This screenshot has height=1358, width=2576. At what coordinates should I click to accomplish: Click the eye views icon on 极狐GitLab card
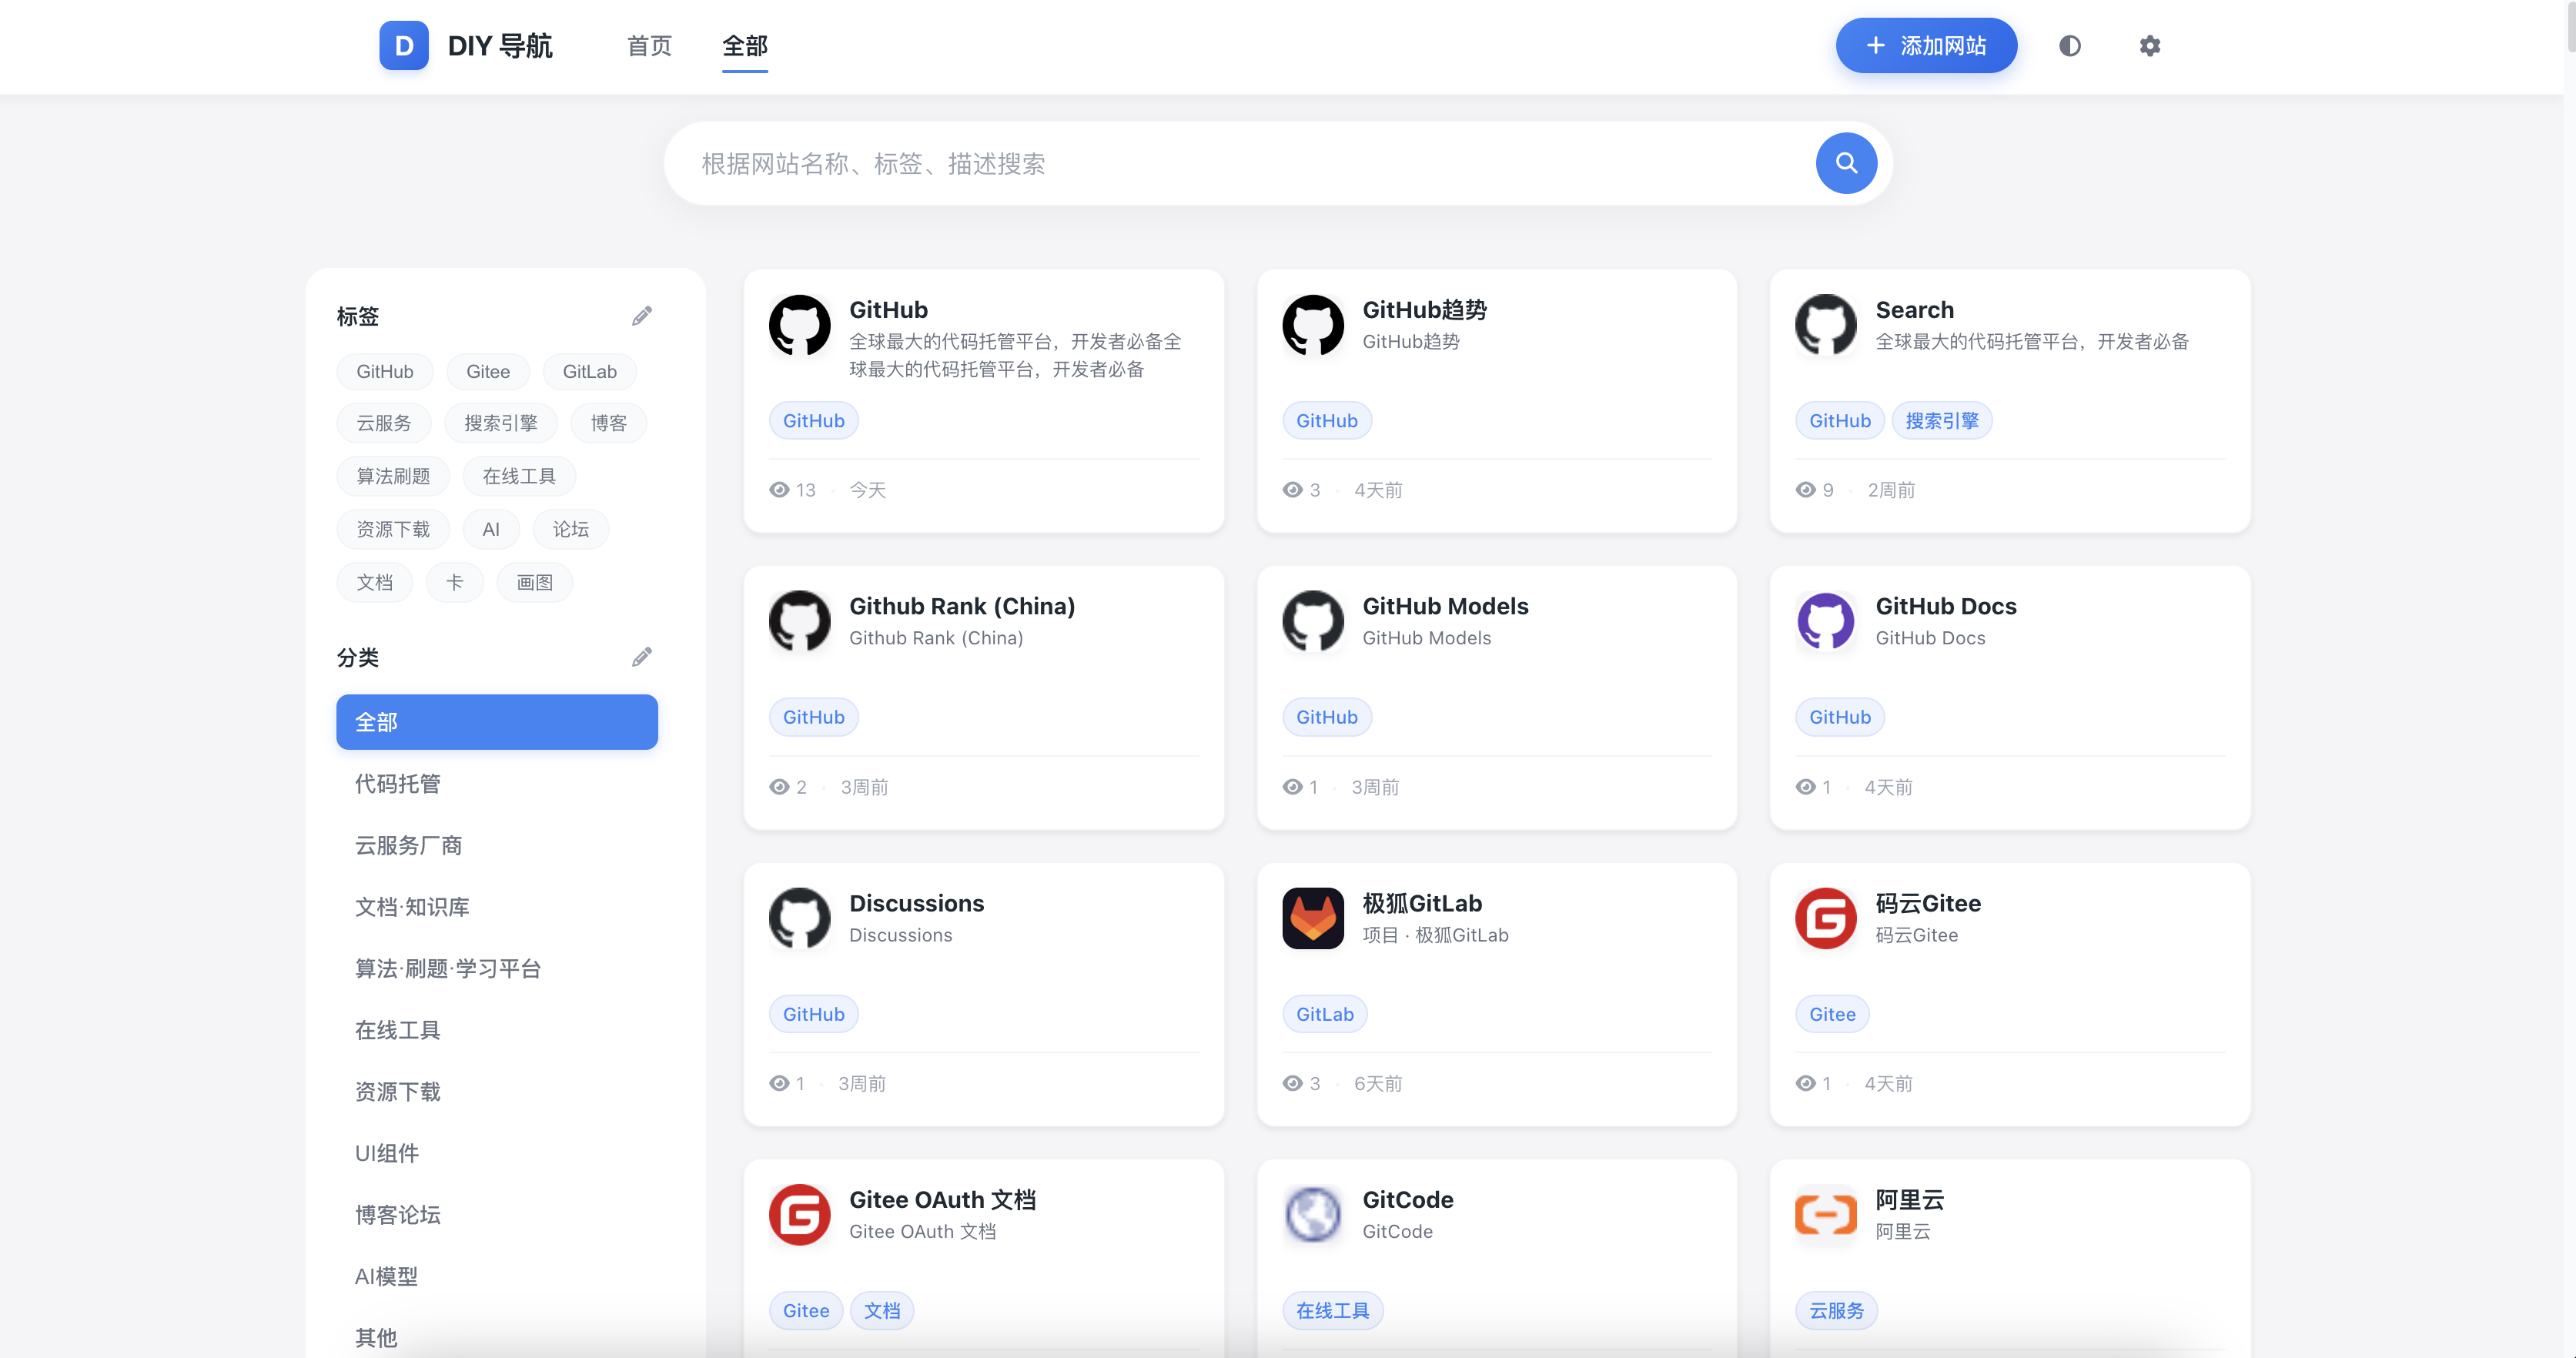pyautogui.click(x=1292, y=1083)
